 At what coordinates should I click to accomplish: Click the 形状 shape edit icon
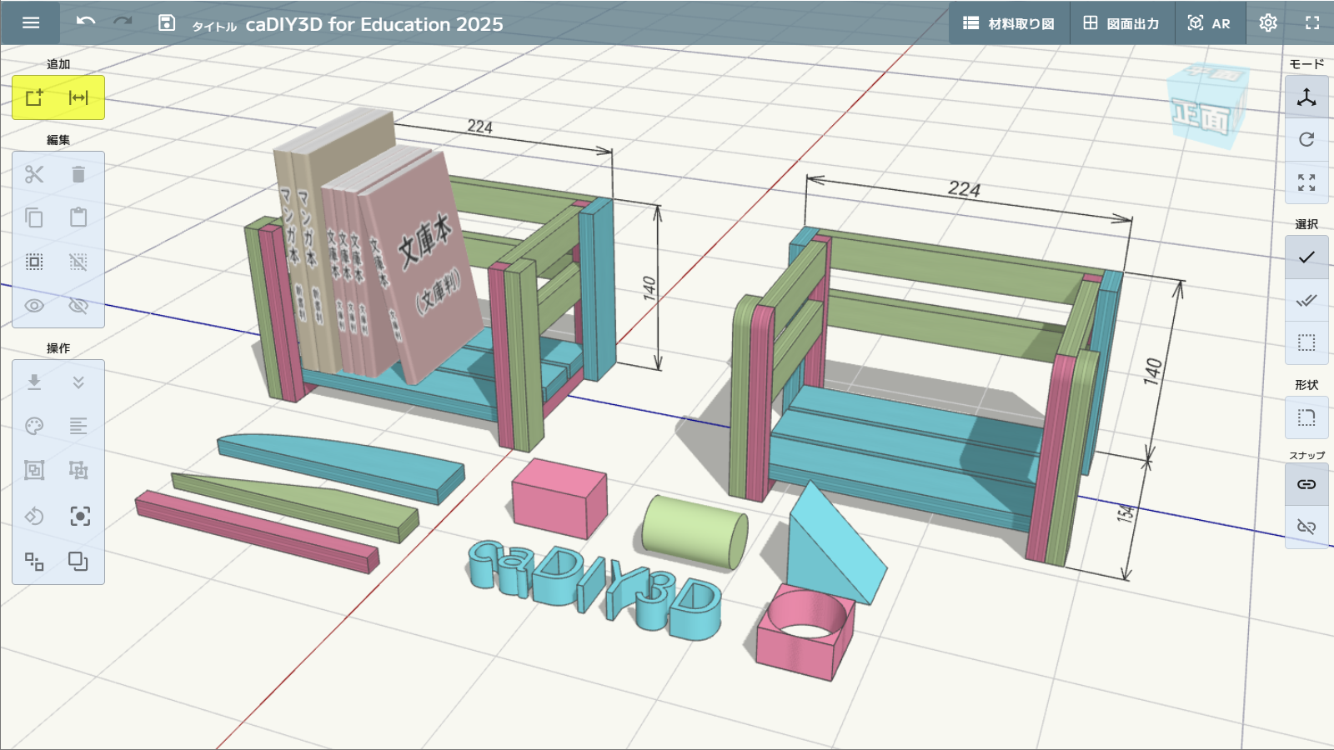coord(1306,417)
